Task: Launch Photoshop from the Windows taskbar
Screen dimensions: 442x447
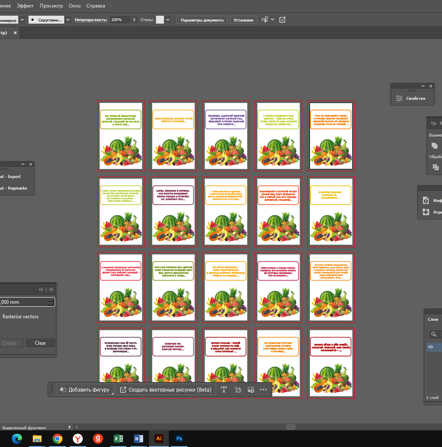Action: click(179, 438)
